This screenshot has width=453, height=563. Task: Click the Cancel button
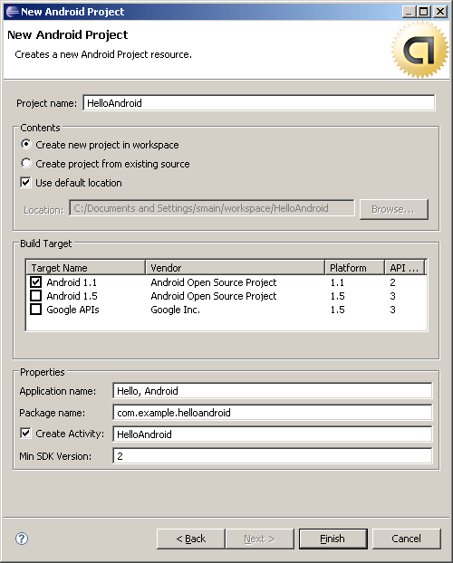click(x=406, y=539)
